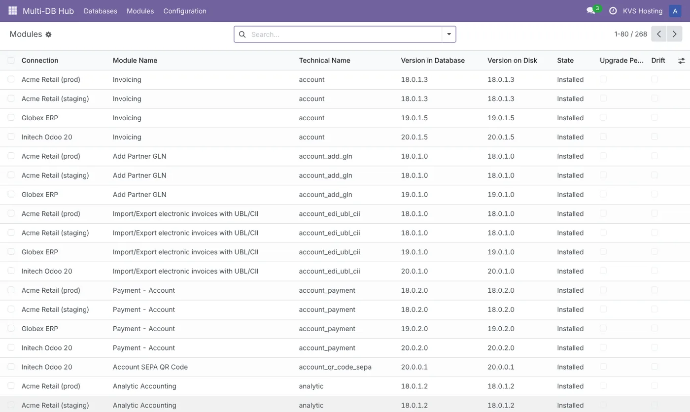
Task: Sort by the Technical Name column header
Action: [325, 61]
